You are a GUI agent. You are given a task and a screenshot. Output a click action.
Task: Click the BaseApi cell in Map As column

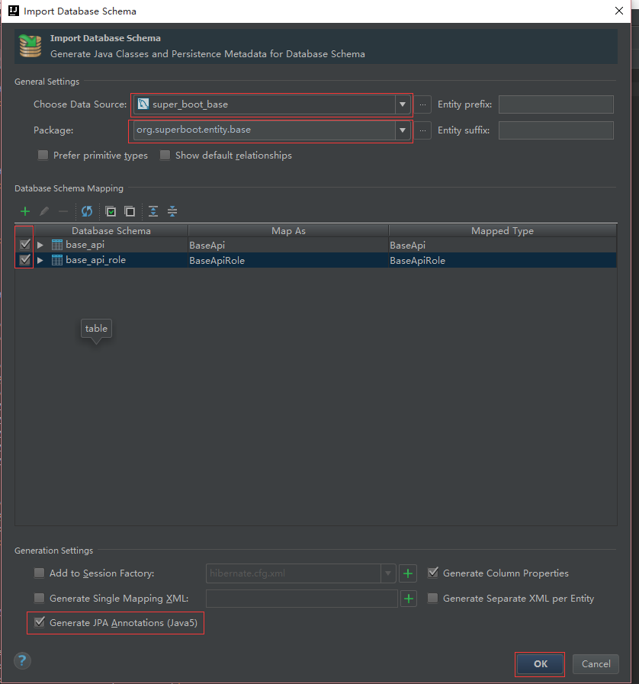pos(288,246)
